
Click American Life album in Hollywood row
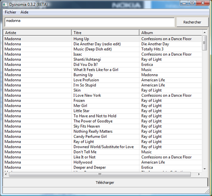(153, 162)
